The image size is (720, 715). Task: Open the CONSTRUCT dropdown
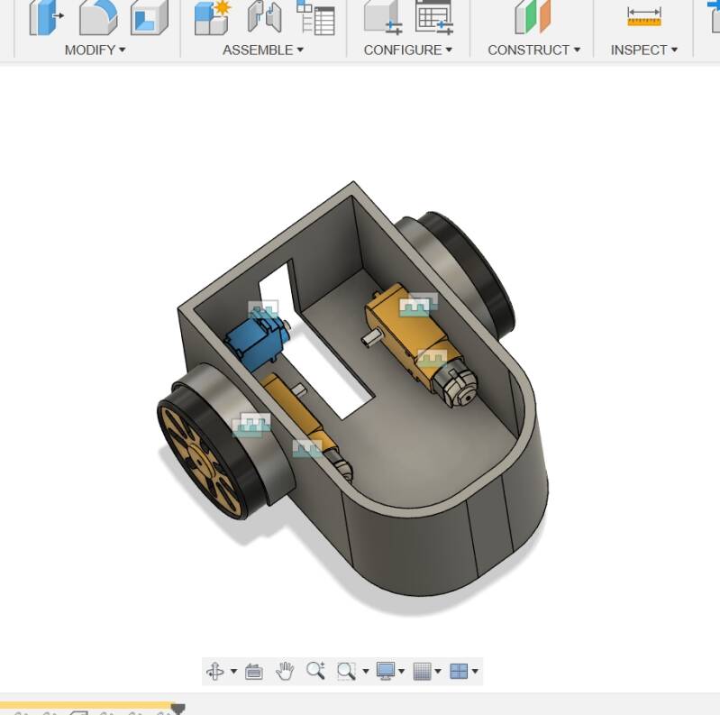pyautogui.click(x=533, y=50)
